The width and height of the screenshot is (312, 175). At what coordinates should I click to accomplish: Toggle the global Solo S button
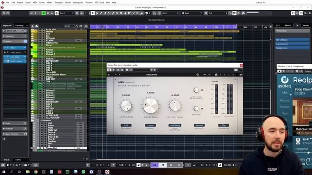36,13
